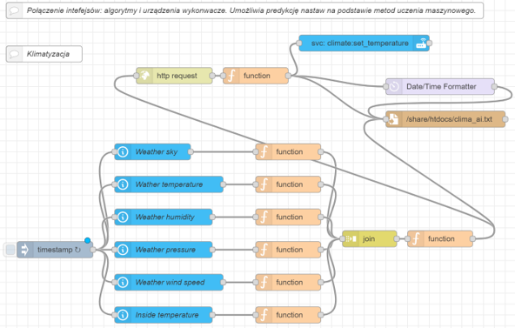Image resolution: width=515 pixels, height=328 pixels.
Task: Click the svc: climate:set_temperature router icon
Action: click(x=421, y=44)
